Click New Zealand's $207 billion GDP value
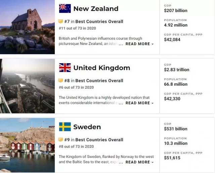 point(176,10)
